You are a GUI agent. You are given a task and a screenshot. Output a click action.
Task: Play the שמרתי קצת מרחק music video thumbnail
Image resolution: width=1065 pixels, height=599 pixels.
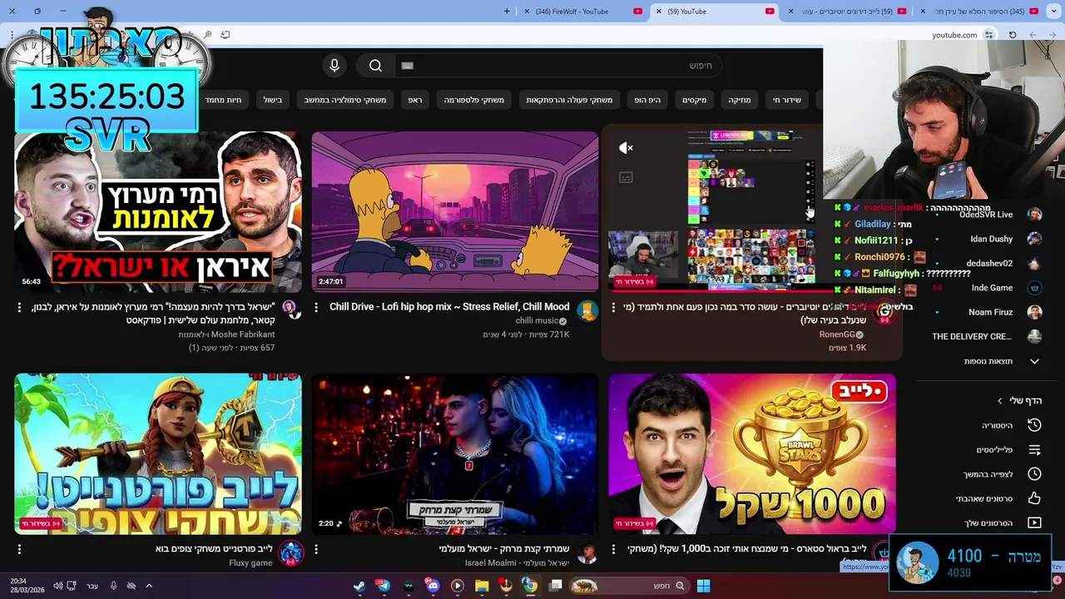[x=455, y=454]
